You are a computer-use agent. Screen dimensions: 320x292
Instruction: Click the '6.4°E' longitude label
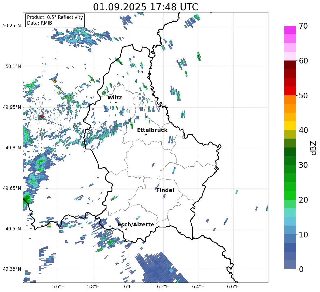coord(198,287)
